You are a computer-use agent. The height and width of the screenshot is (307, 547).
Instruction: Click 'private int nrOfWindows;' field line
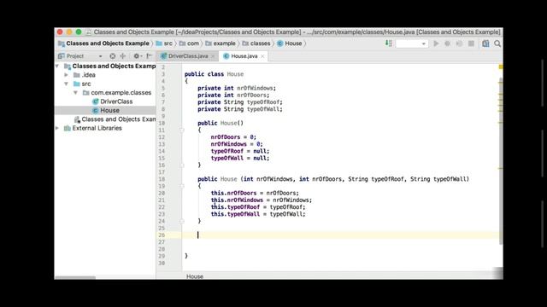[237, 88]
